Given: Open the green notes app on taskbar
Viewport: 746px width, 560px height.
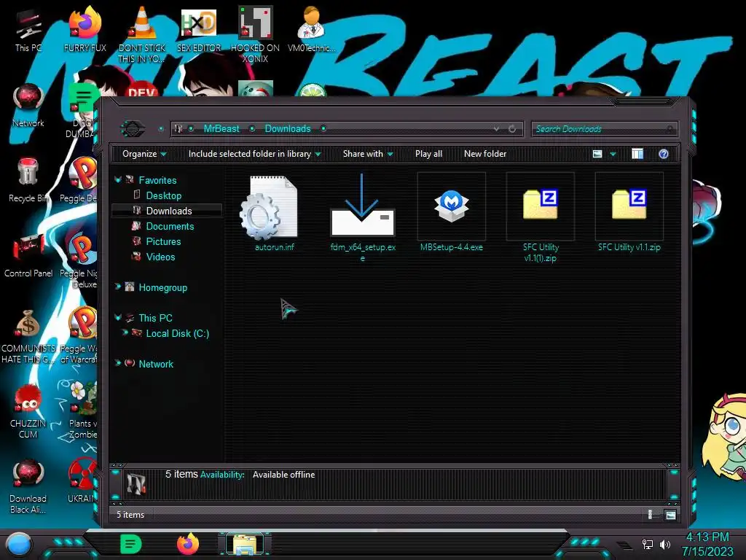Looking at the screenshot, I should coord(131,544).
